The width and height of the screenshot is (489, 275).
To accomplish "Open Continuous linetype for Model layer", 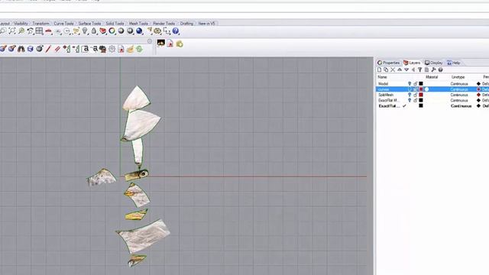I will coord(459,84).
